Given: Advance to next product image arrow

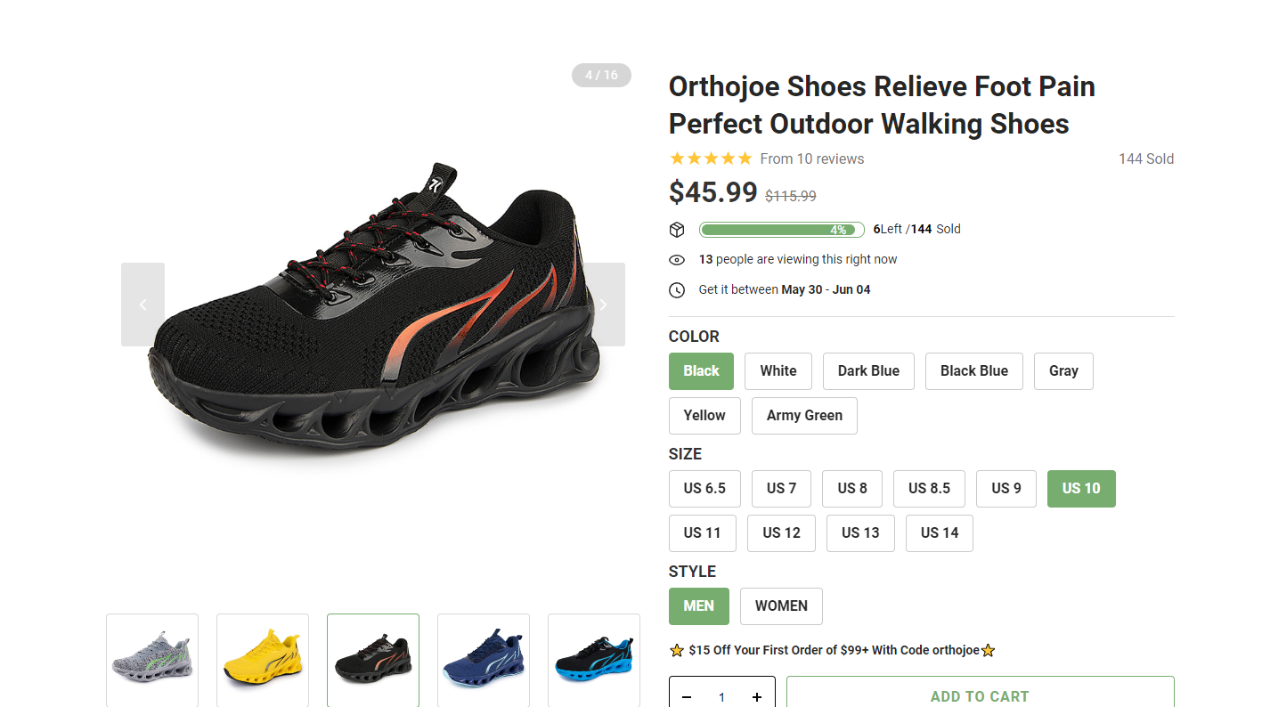Looking at the screenshot, I should point(604,305).
